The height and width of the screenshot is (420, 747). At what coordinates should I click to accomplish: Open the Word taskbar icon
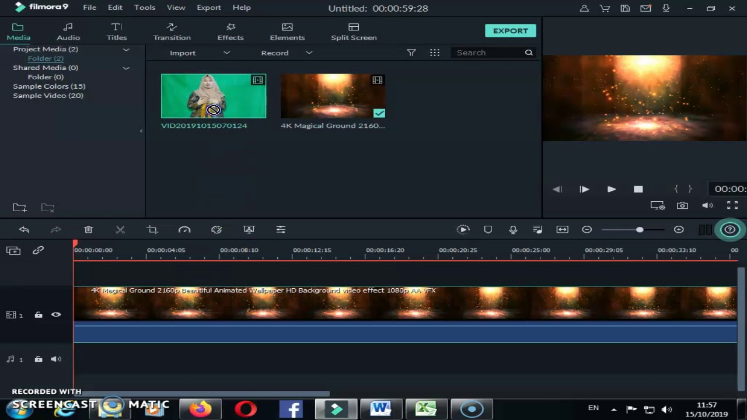[381, 409]
